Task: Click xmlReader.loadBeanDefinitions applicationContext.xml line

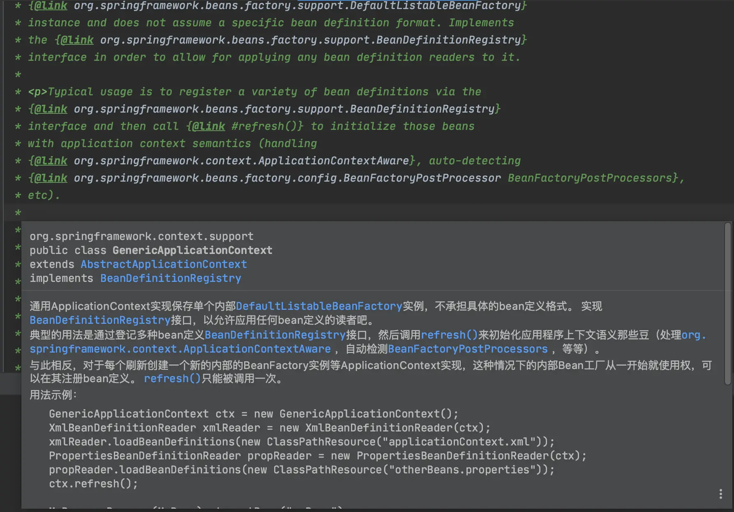Action: pyautogui.click(x=302, y=442)
